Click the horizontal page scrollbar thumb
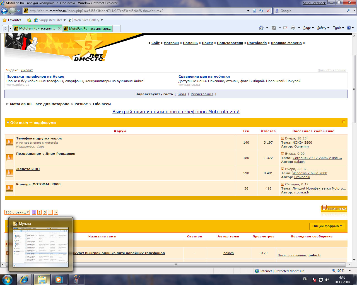The height and width of the screenshot is (285, 357). (176, 264)
